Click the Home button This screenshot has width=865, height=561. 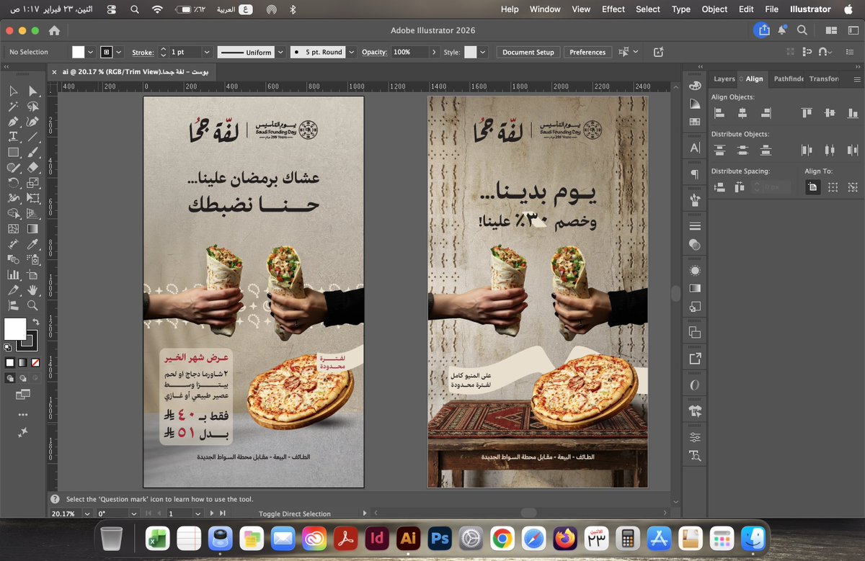pos(53,31)
